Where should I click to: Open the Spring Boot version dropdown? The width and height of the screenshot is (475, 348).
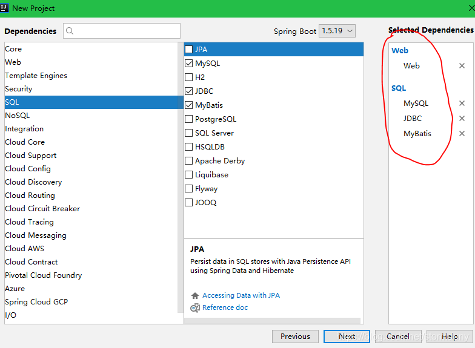[x=337, y=31]
